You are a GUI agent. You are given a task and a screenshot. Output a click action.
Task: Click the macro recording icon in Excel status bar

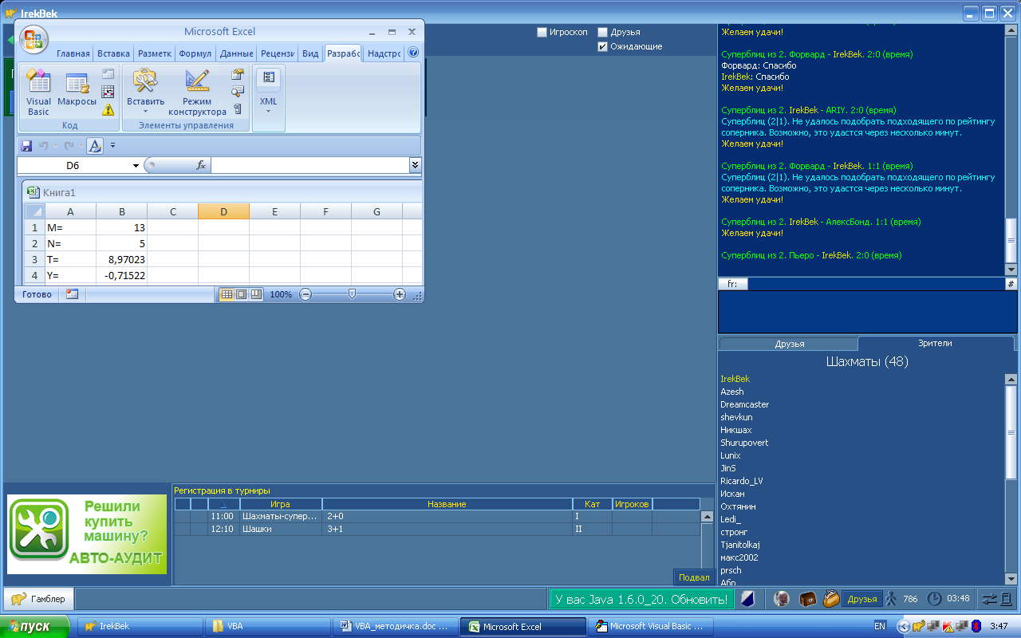pos(72,294)
